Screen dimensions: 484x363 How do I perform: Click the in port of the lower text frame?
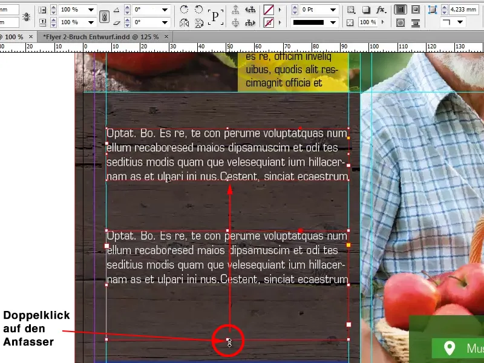click(107, 246)
